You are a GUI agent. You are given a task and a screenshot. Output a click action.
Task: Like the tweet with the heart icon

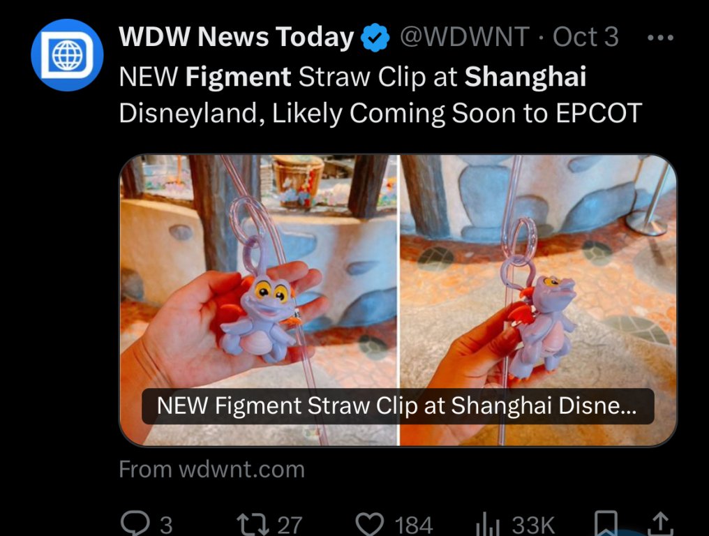click(x=370, y=524)
